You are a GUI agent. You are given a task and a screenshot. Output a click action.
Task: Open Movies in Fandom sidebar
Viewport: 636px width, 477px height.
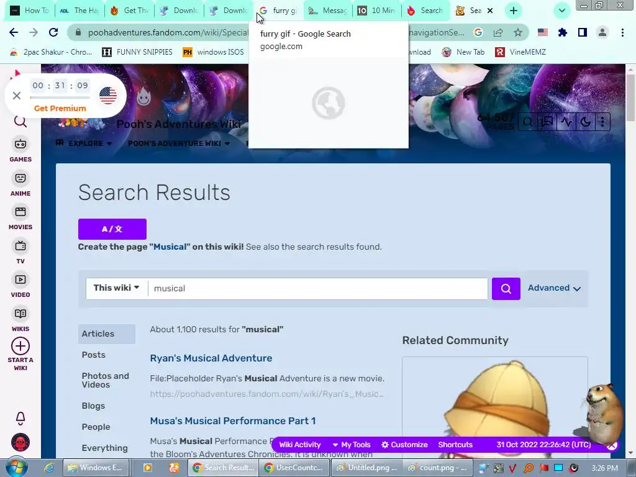pyautogui.click(x=20, y=218)
